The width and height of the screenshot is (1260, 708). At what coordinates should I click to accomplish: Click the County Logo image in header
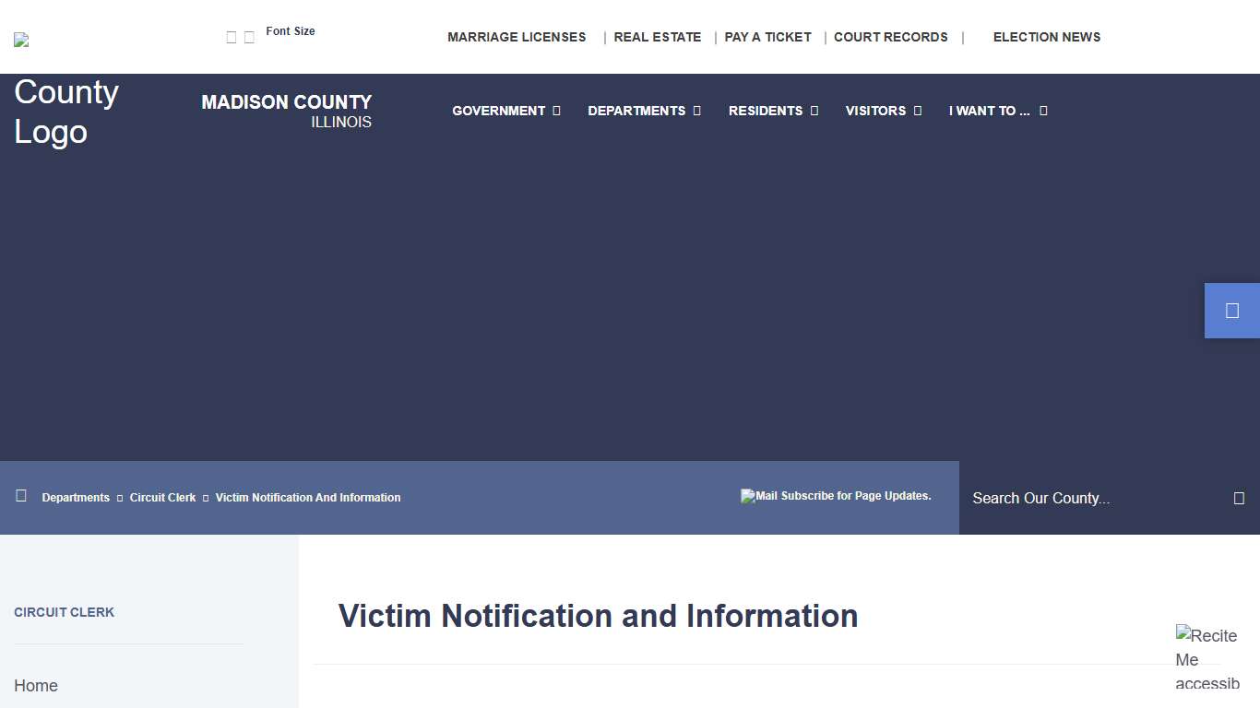click(x=66, y=112)
